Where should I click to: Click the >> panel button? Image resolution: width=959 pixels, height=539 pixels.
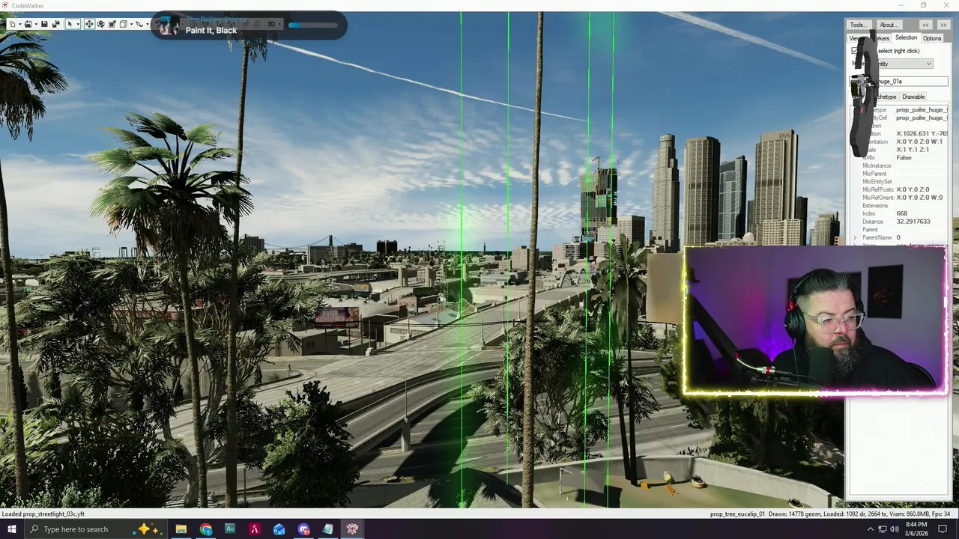pyautogui.click(x=943, y=25)
